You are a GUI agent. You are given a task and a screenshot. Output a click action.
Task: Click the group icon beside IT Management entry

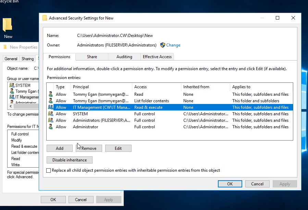[51, 107]
